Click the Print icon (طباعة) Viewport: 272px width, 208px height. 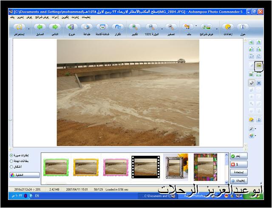click(86, 27)
